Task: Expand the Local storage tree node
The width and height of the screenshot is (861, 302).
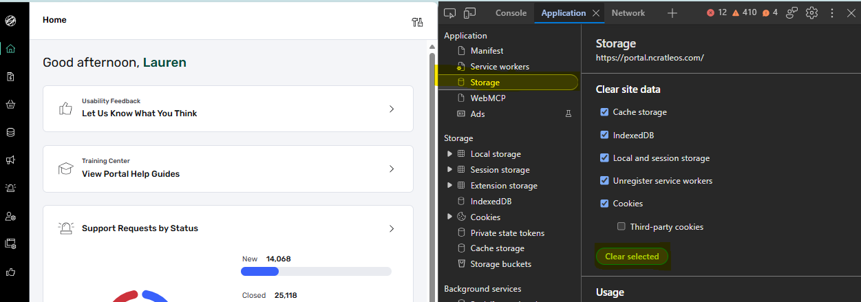Action: coord(450,154)
